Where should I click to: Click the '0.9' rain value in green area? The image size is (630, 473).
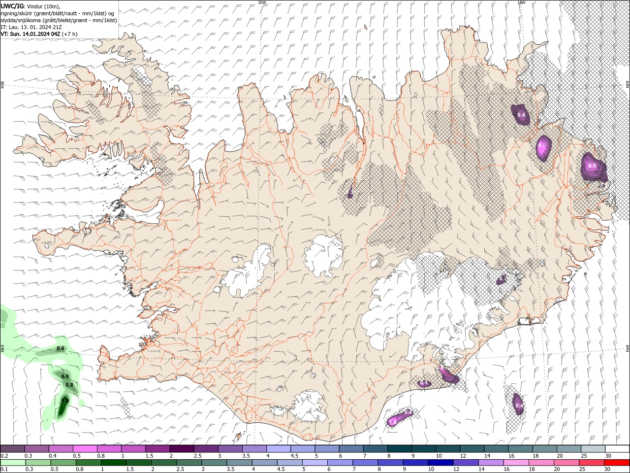pyautogui.click(x=64, y=376)
